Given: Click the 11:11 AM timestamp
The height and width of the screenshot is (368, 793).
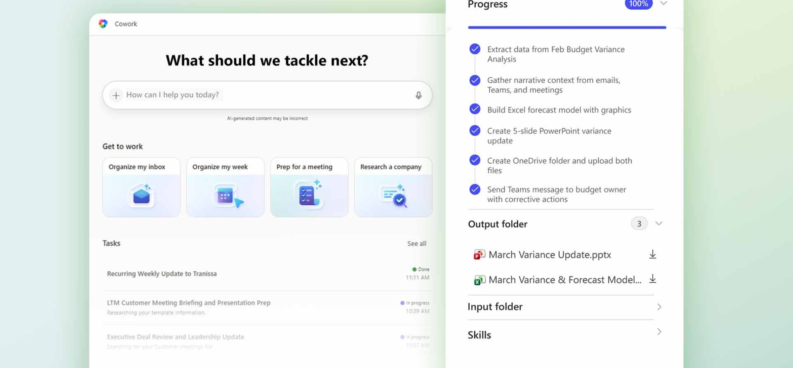Looking at the screenshot, I should pyautogui.click(x=417, y=278).
